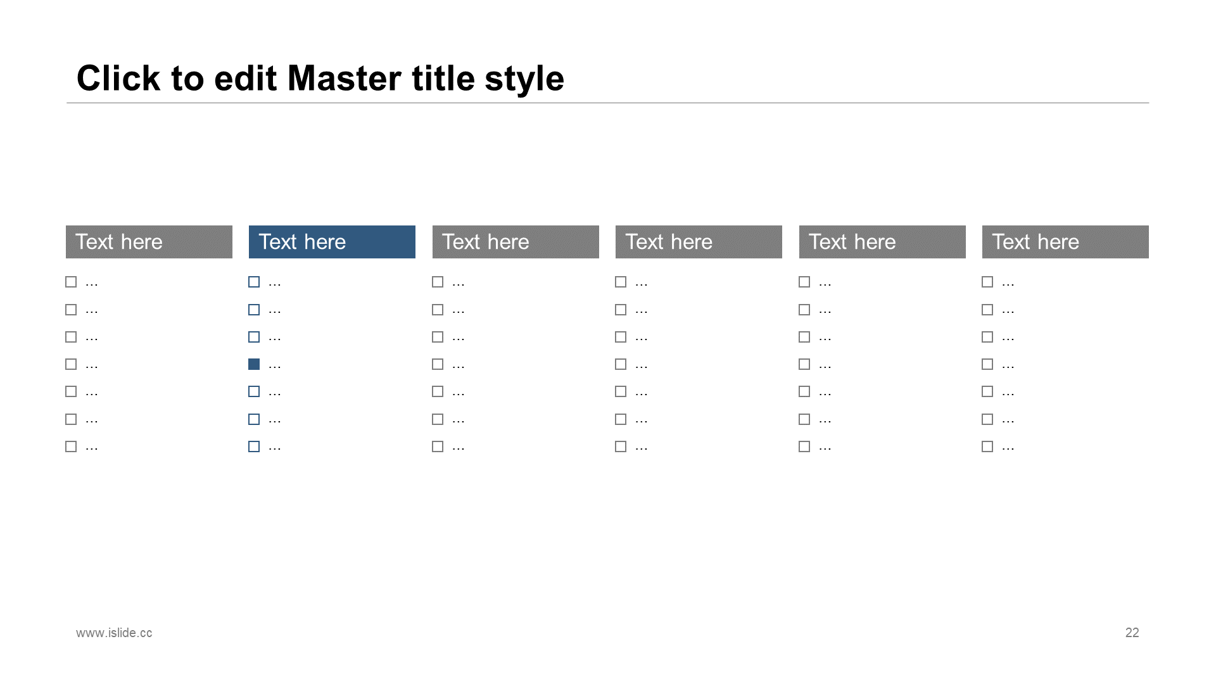
Task: Check the top checkbox in the fourth column
Action: coord(621,282)
